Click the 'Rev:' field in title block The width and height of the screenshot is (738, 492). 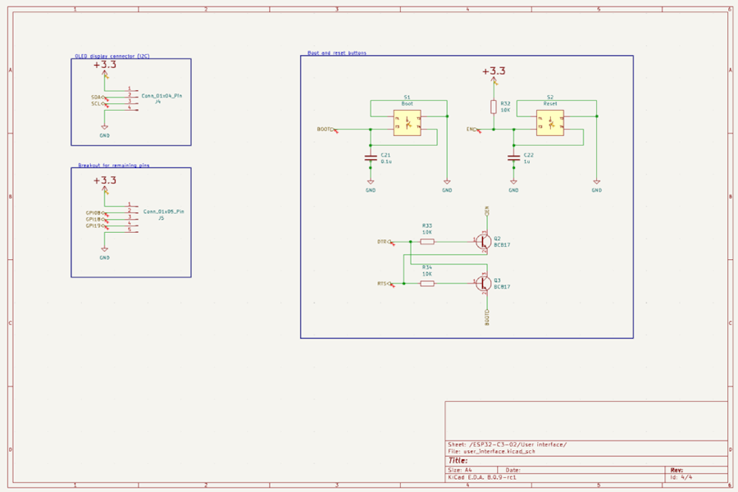pyautogui.click(x=676, y=470)
